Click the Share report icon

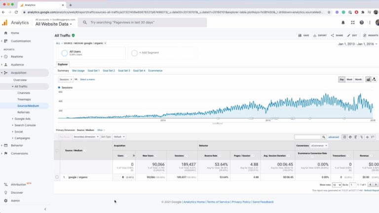pos(332,35)
